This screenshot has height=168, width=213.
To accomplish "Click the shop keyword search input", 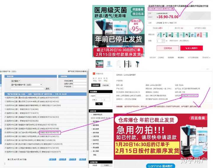I will coord(103,96).
